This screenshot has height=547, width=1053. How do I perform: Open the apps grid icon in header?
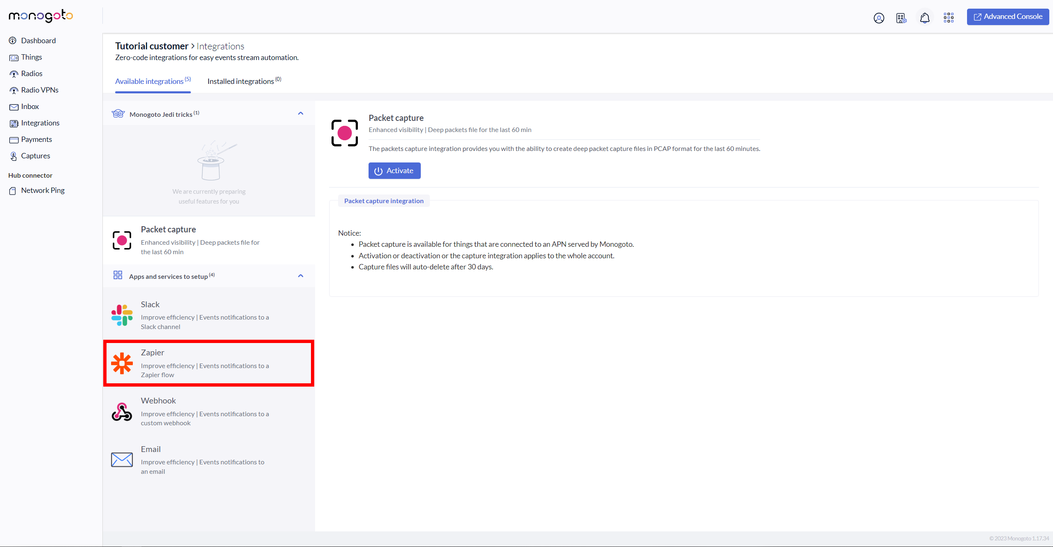pos(949,17)
